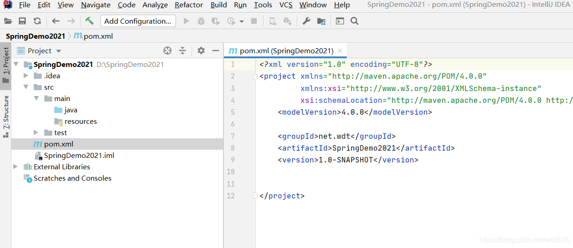Click the Stop square icon

pyautogui.click(x=254, y=21)
